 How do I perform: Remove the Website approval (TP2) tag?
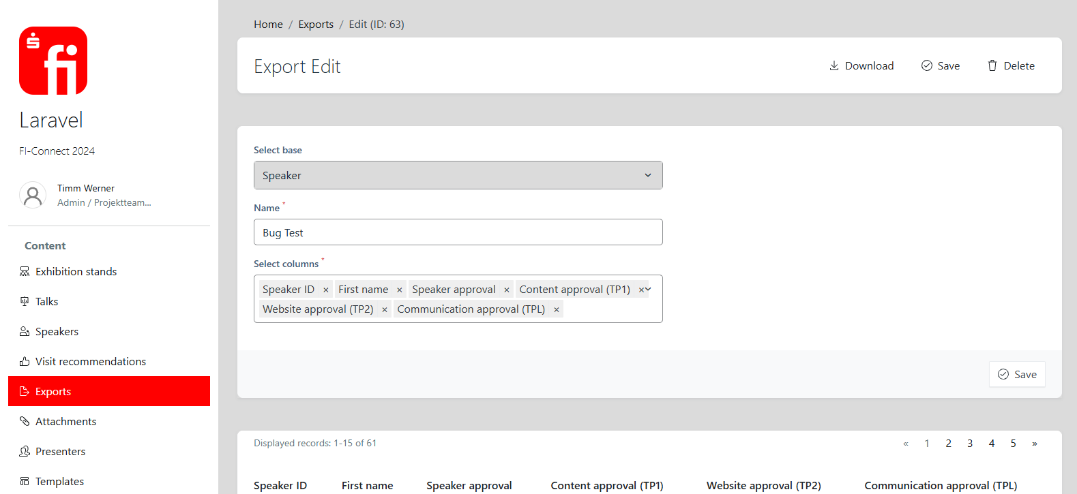(385, 309)
